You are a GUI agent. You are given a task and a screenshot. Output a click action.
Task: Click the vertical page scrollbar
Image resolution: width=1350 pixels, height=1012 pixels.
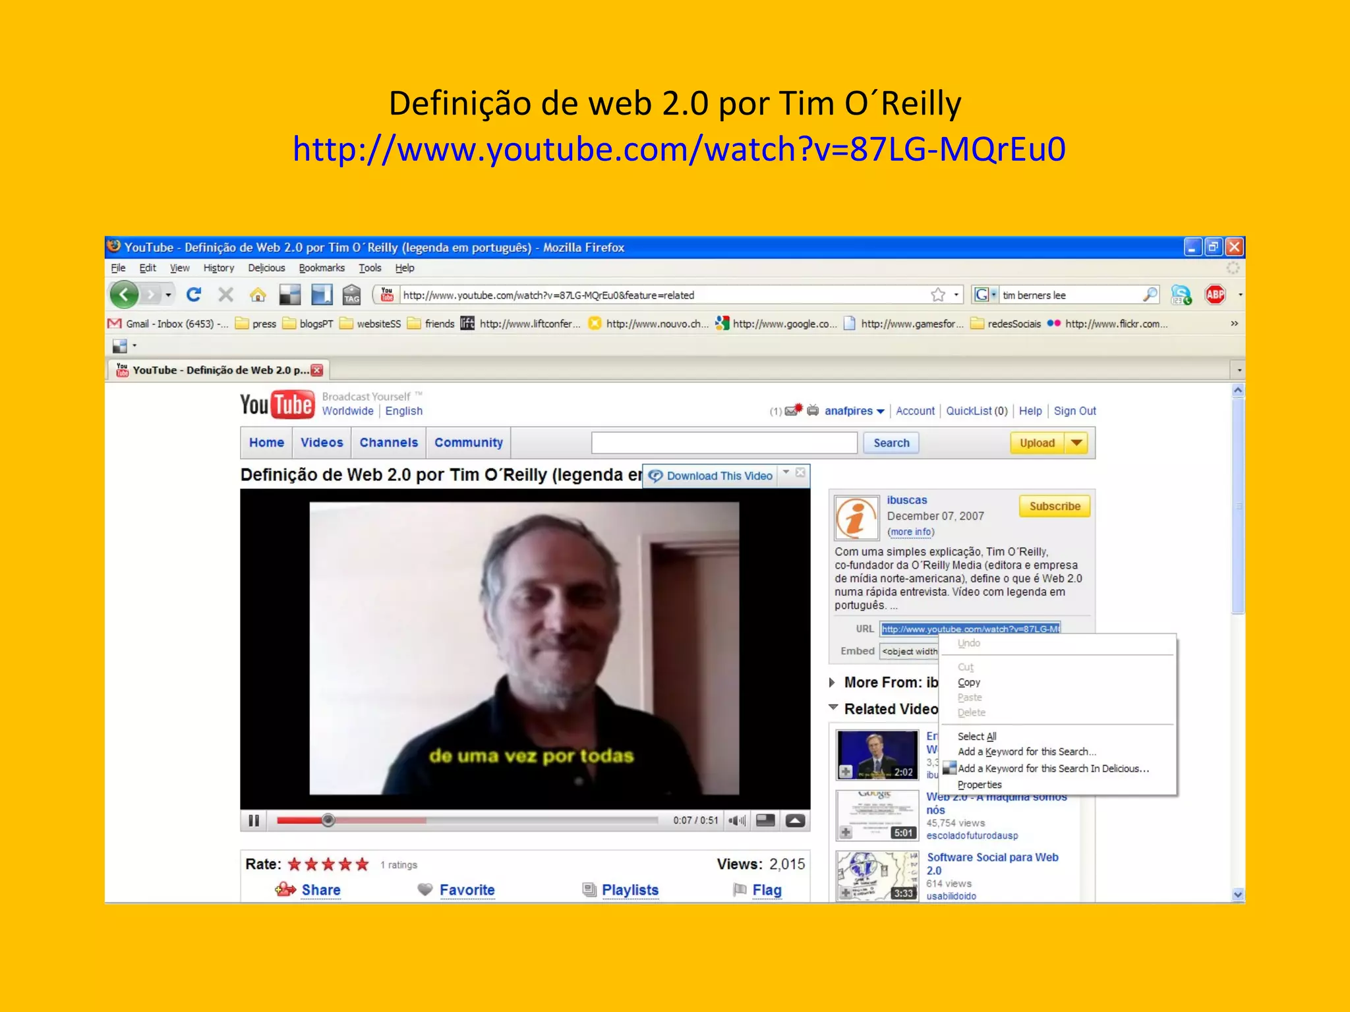click(1238, 506)
